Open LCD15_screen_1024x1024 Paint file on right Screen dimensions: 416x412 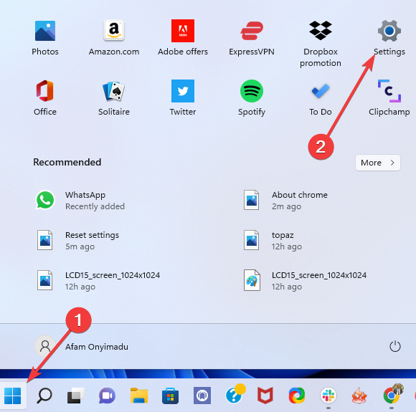tap(305, 281)
